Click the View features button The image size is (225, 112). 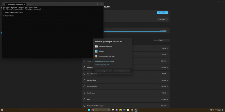coord(162,13)
